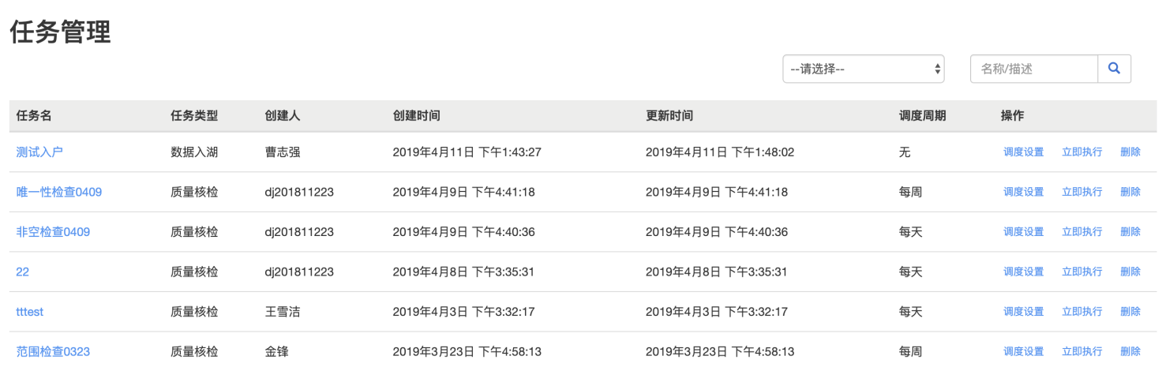Click the 调度周期 column header
The image size is (1162, 371).
click(x=922, y=116)
